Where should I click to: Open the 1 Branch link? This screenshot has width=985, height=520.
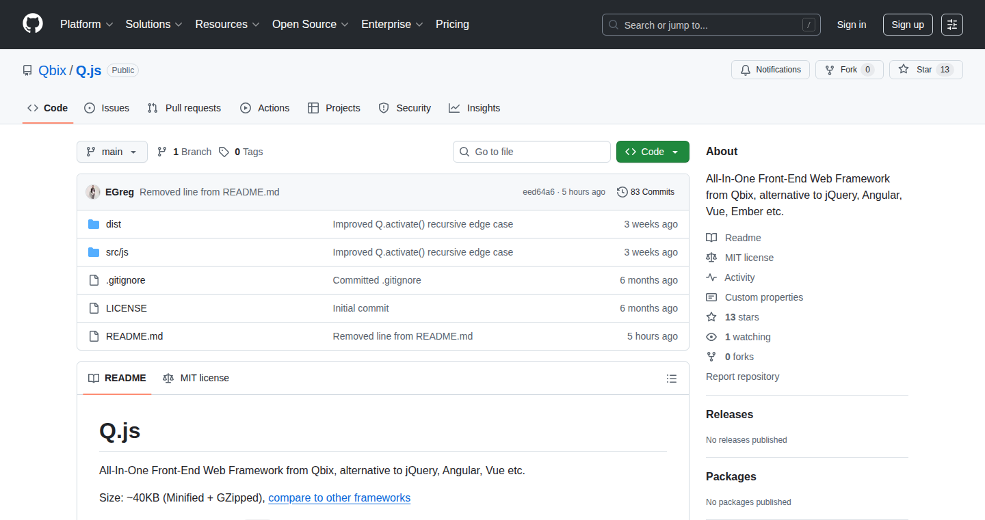[x=184, y=152]
